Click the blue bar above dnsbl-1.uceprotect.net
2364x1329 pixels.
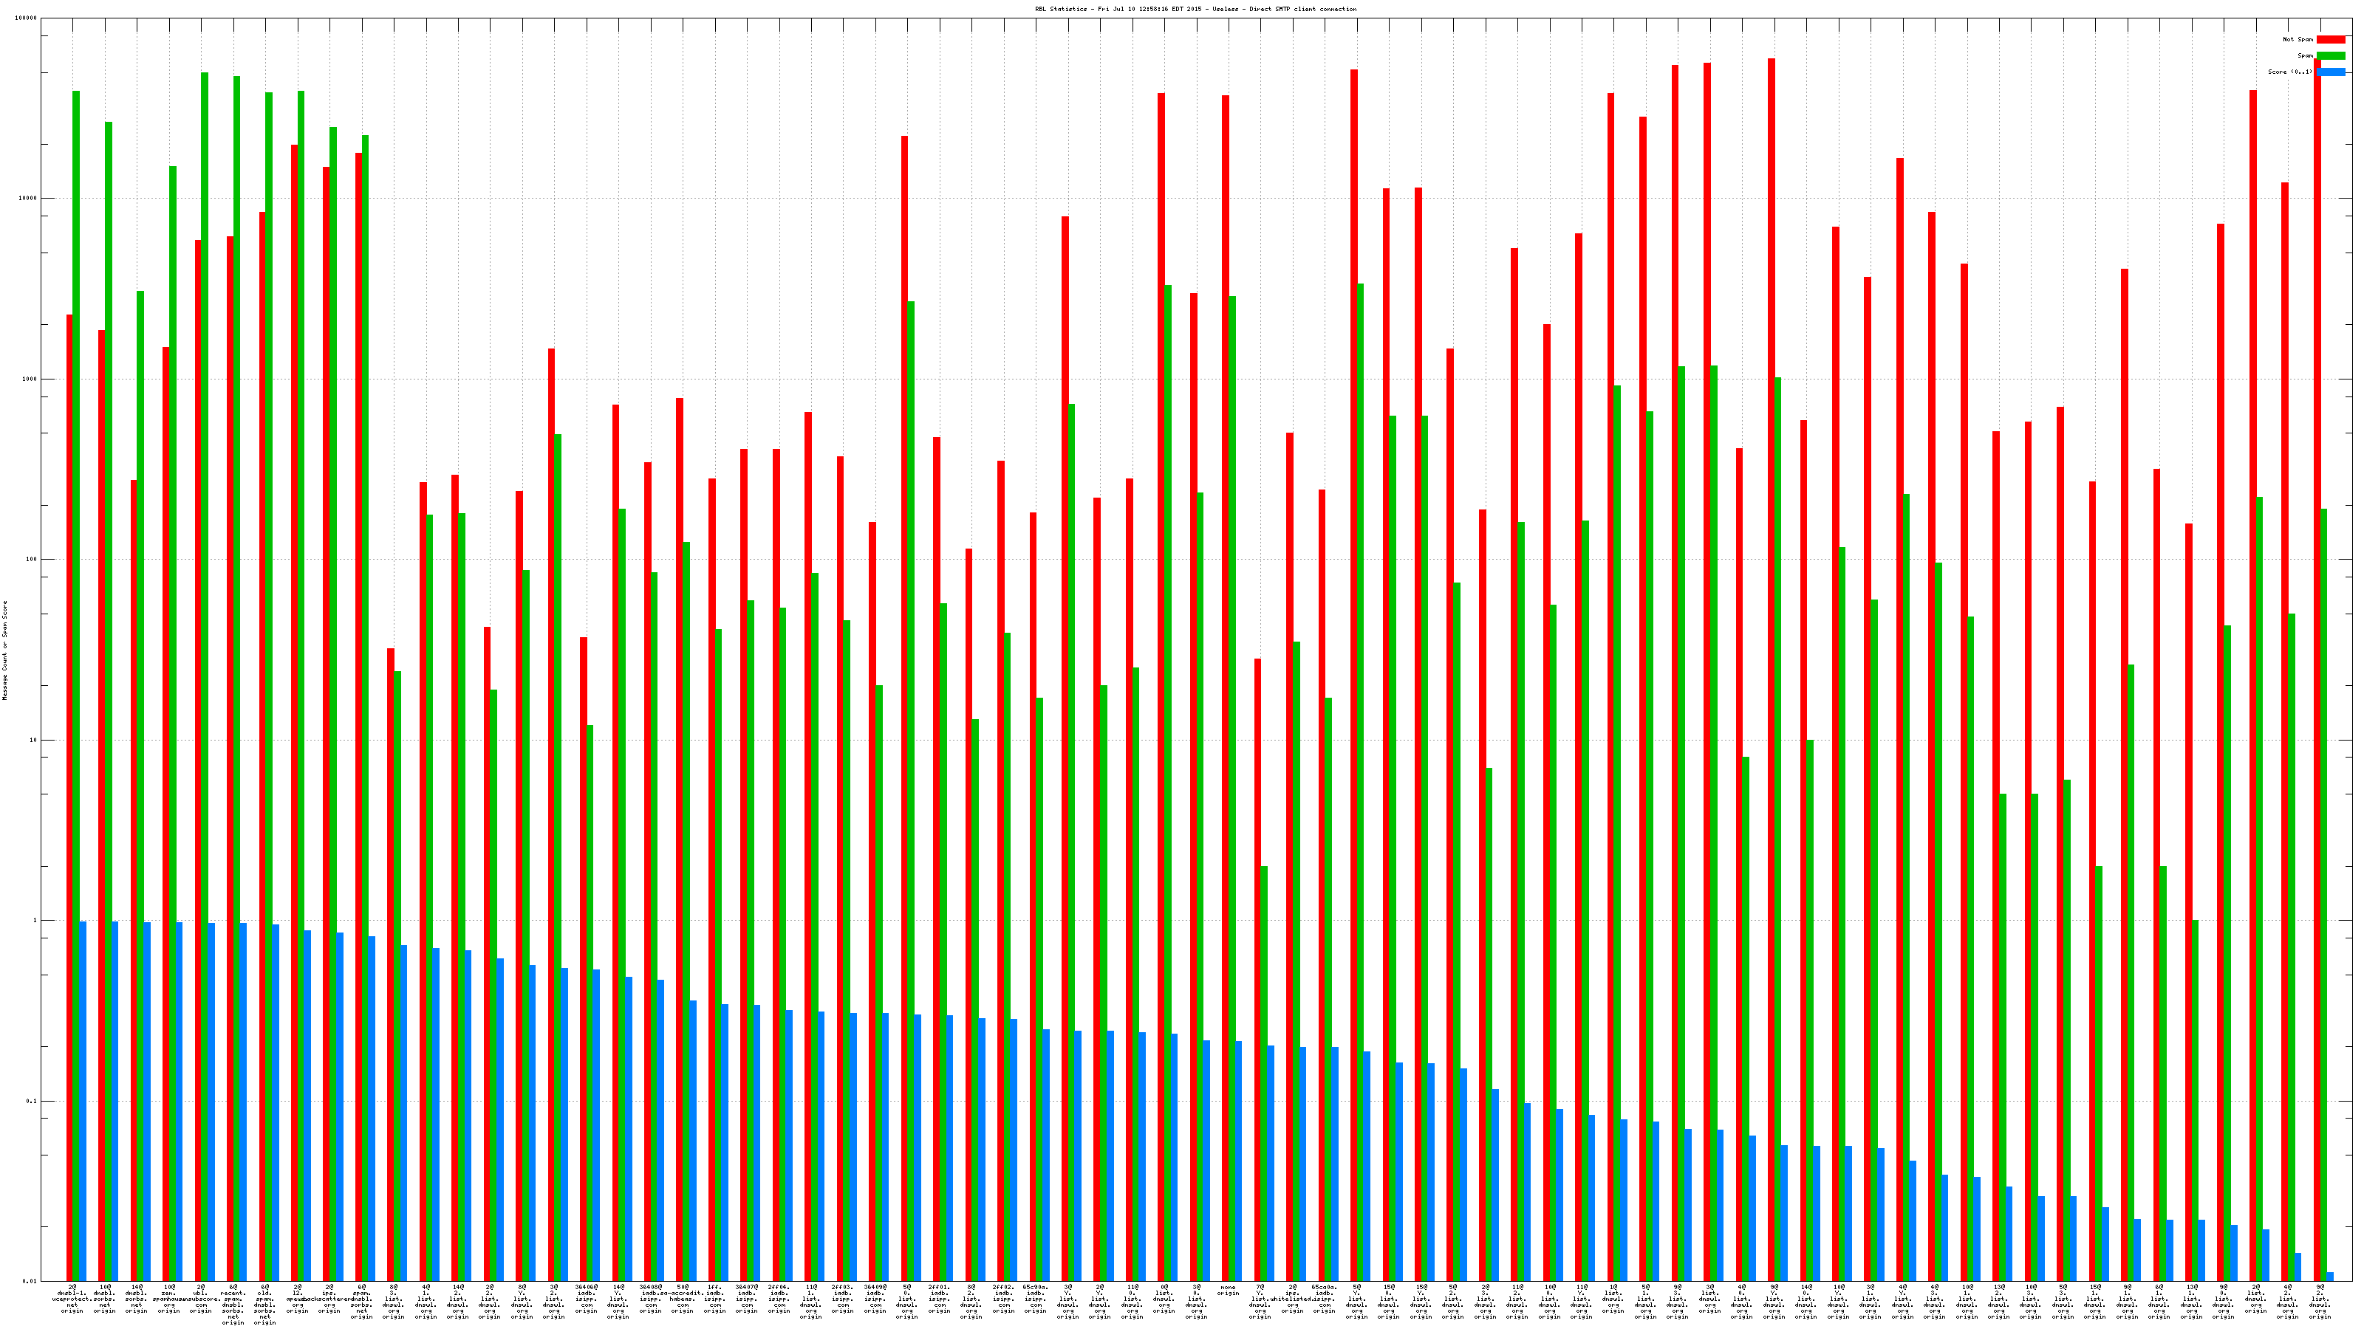point(83,1101)
